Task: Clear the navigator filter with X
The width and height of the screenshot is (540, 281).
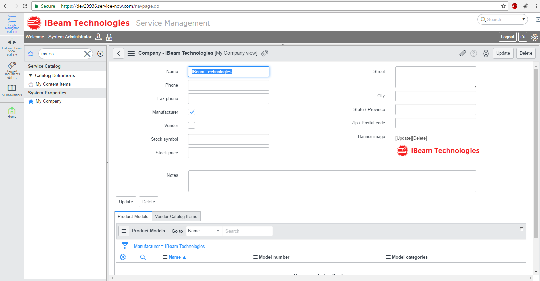Action: [87, 54]
